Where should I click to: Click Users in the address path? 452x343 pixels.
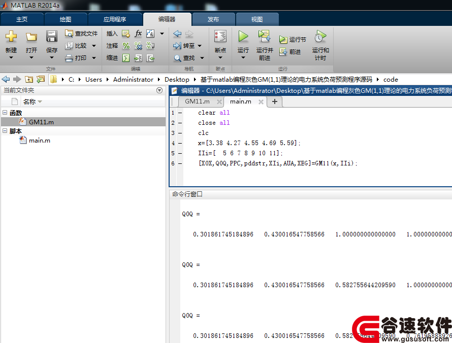(93, 80)
